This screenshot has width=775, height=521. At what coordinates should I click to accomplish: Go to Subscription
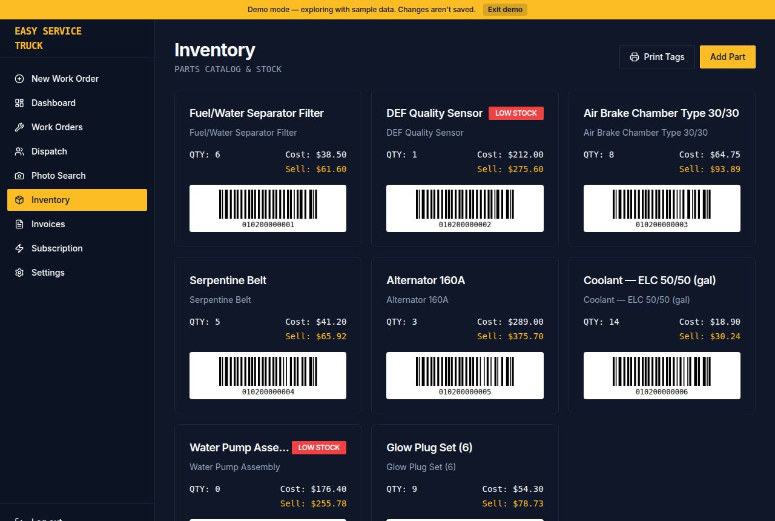[77, 248]
